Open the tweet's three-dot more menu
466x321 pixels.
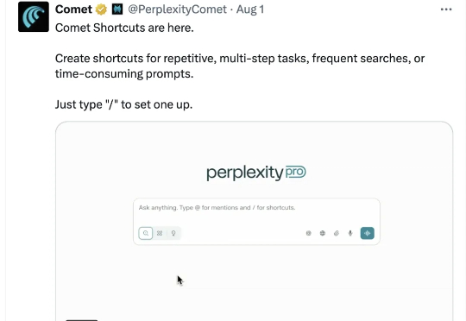coord(446,9)
